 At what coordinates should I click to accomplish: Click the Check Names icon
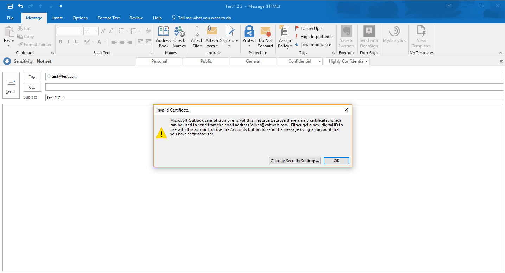179,37
